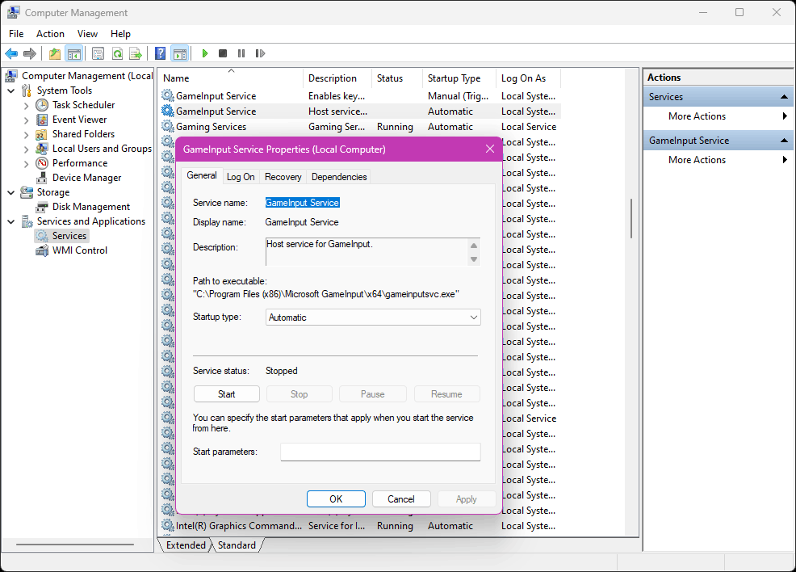Collapse the GameInput Service section in Actions
This screenshot has height=572, width=796.
[x=784, y=141]
